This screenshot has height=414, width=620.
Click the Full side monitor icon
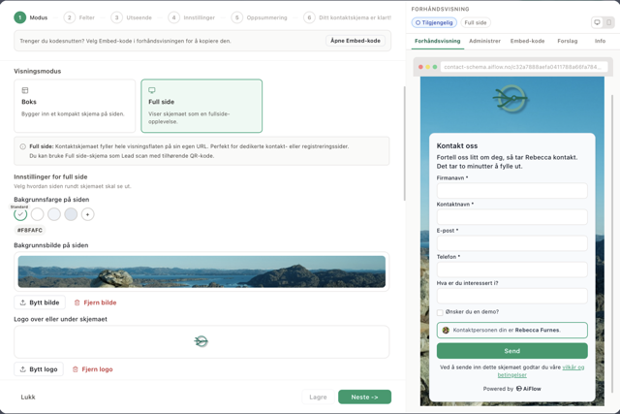[152, 90]
